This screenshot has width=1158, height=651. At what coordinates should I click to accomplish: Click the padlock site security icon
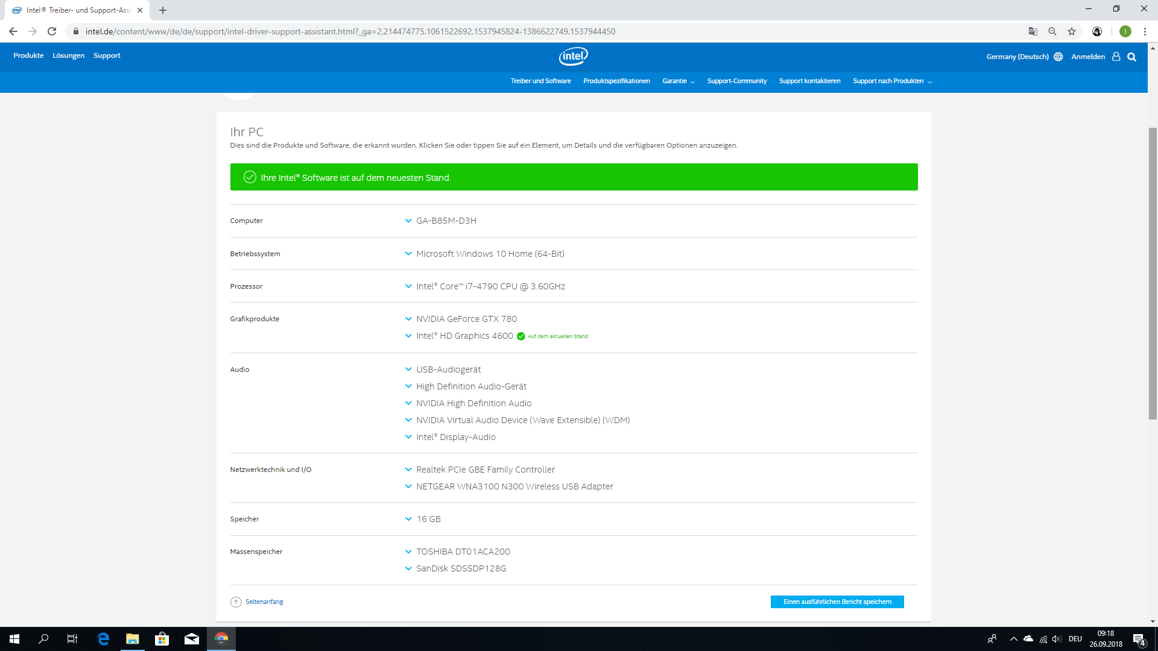click(75, 31)
